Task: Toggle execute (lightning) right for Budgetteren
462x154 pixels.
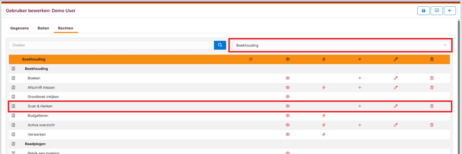Action: coord(323,115)
